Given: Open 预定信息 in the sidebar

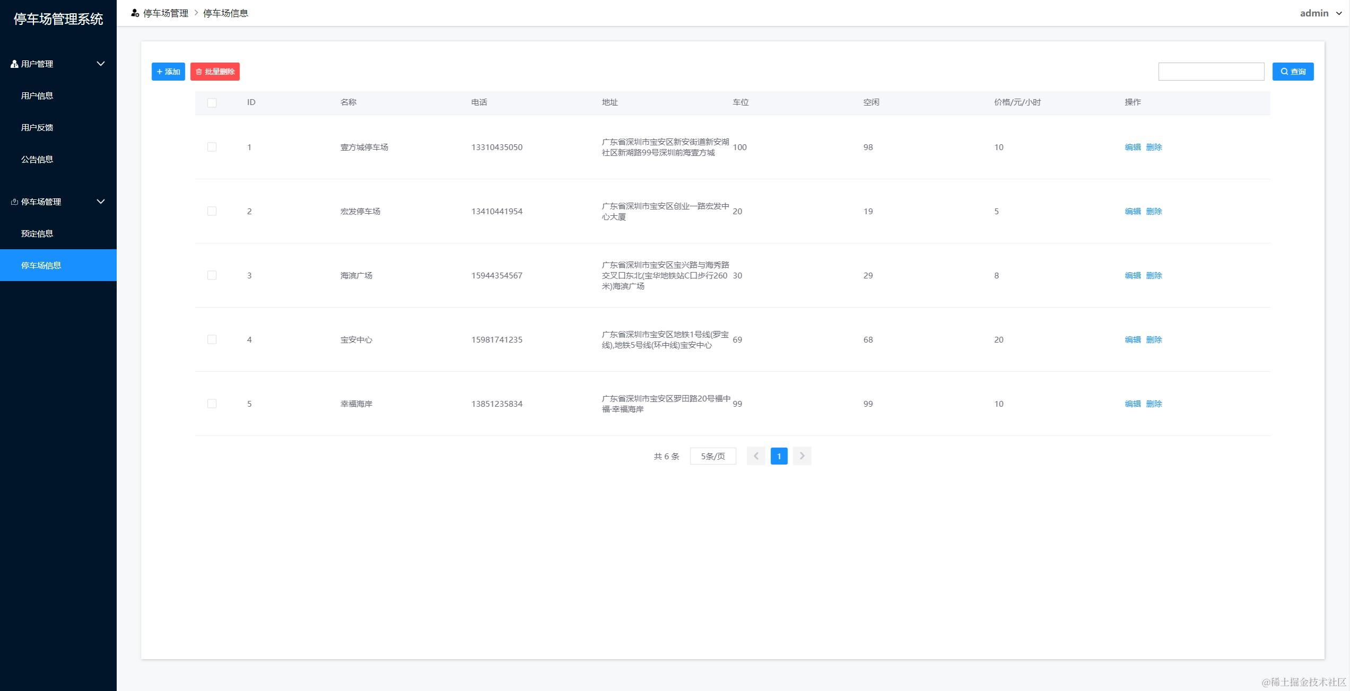Looking at the screenshot, I should (37, 233).
